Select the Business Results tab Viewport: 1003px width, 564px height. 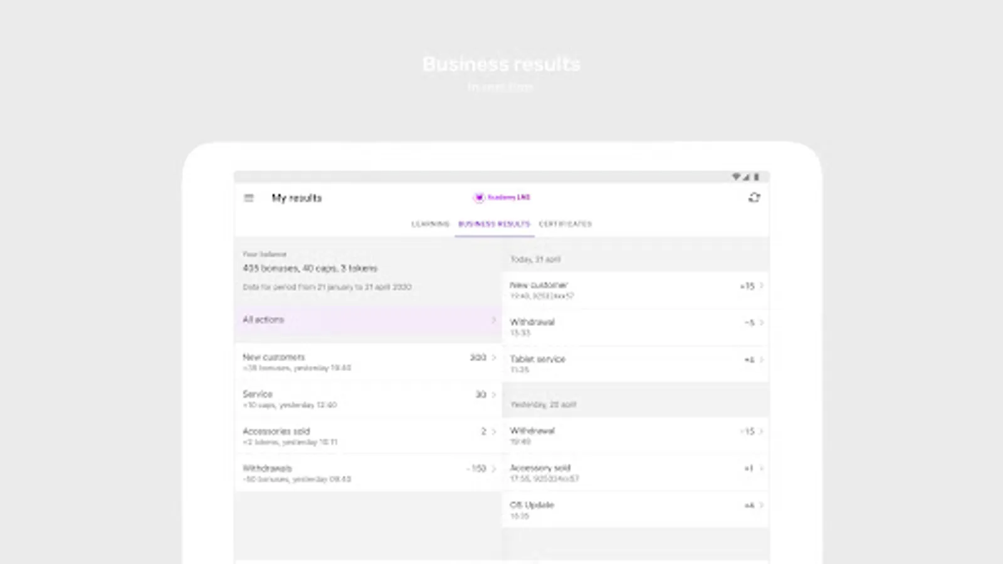(494, 224)
